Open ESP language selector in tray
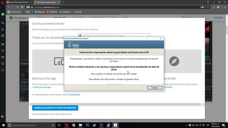The image size is (228, 128). click(208, 125)
